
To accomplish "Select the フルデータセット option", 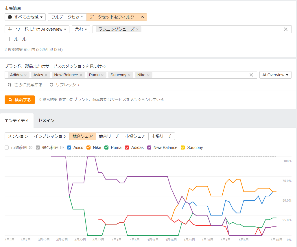I will point(67,17).
